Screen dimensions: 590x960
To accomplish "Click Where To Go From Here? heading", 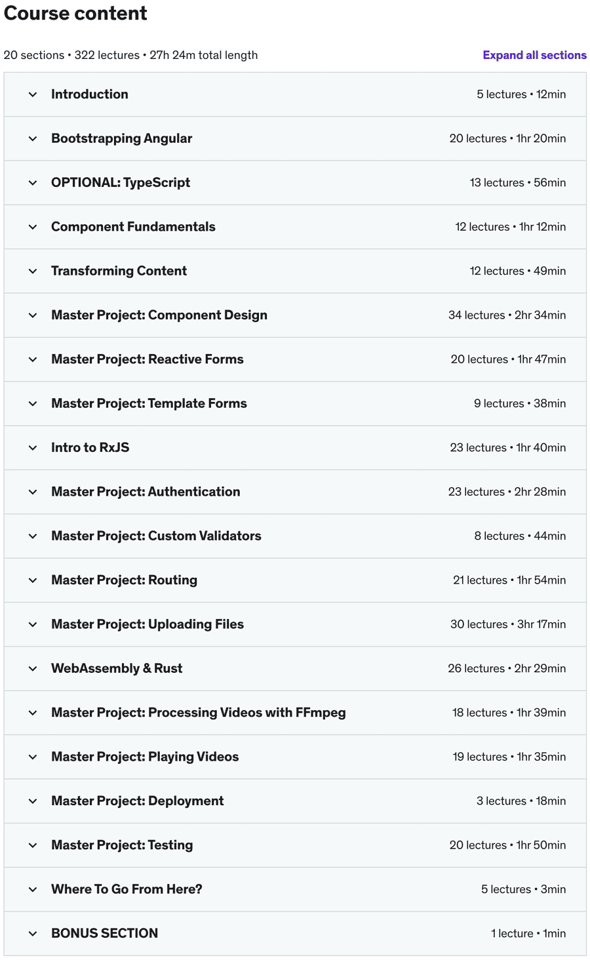I will 127,889.
